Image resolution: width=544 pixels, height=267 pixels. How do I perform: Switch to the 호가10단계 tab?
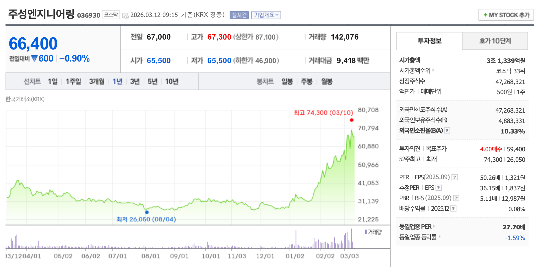click(495, 41)
